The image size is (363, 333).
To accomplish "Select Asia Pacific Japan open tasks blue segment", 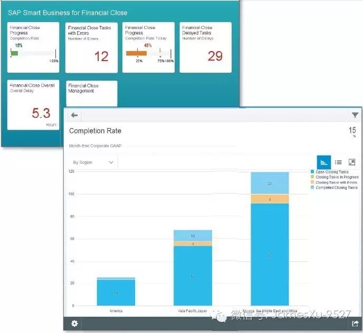I will point(193,276).
